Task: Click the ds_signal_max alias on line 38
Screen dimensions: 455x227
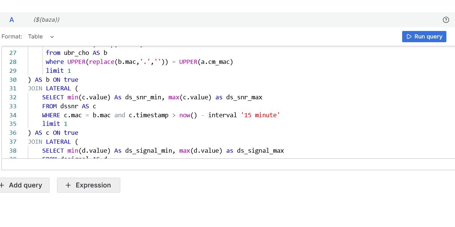Action: click(x=260, y=151)
